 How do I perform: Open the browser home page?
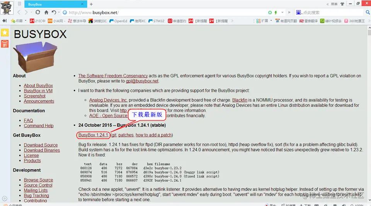point(46,12)
